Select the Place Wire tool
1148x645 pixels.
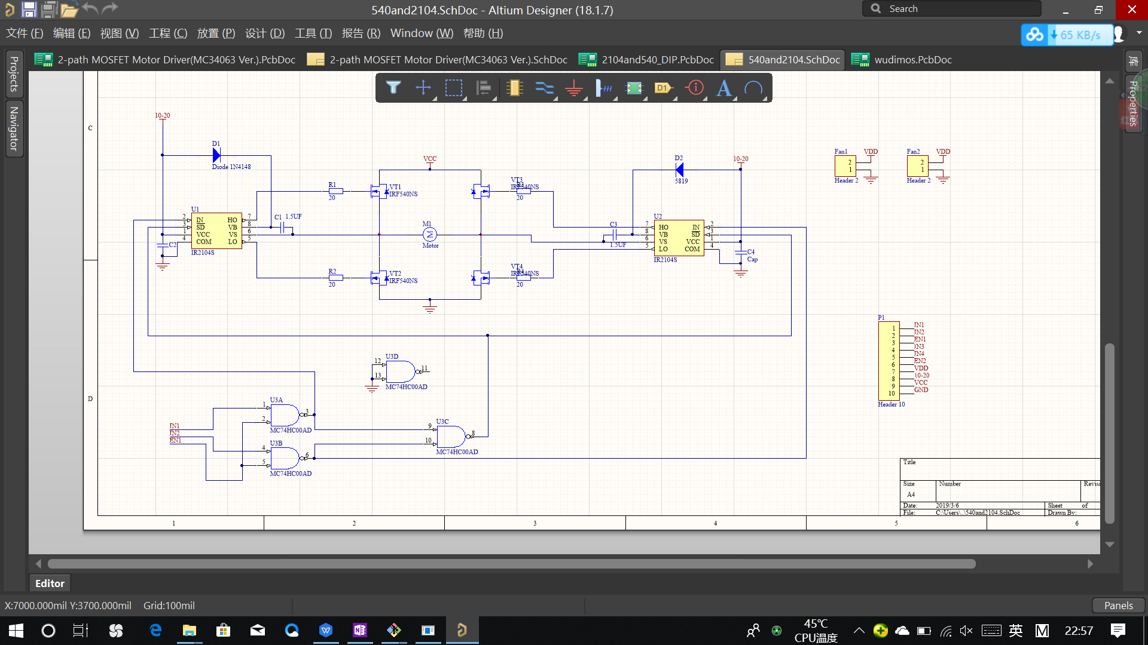(x=544, y=88)
